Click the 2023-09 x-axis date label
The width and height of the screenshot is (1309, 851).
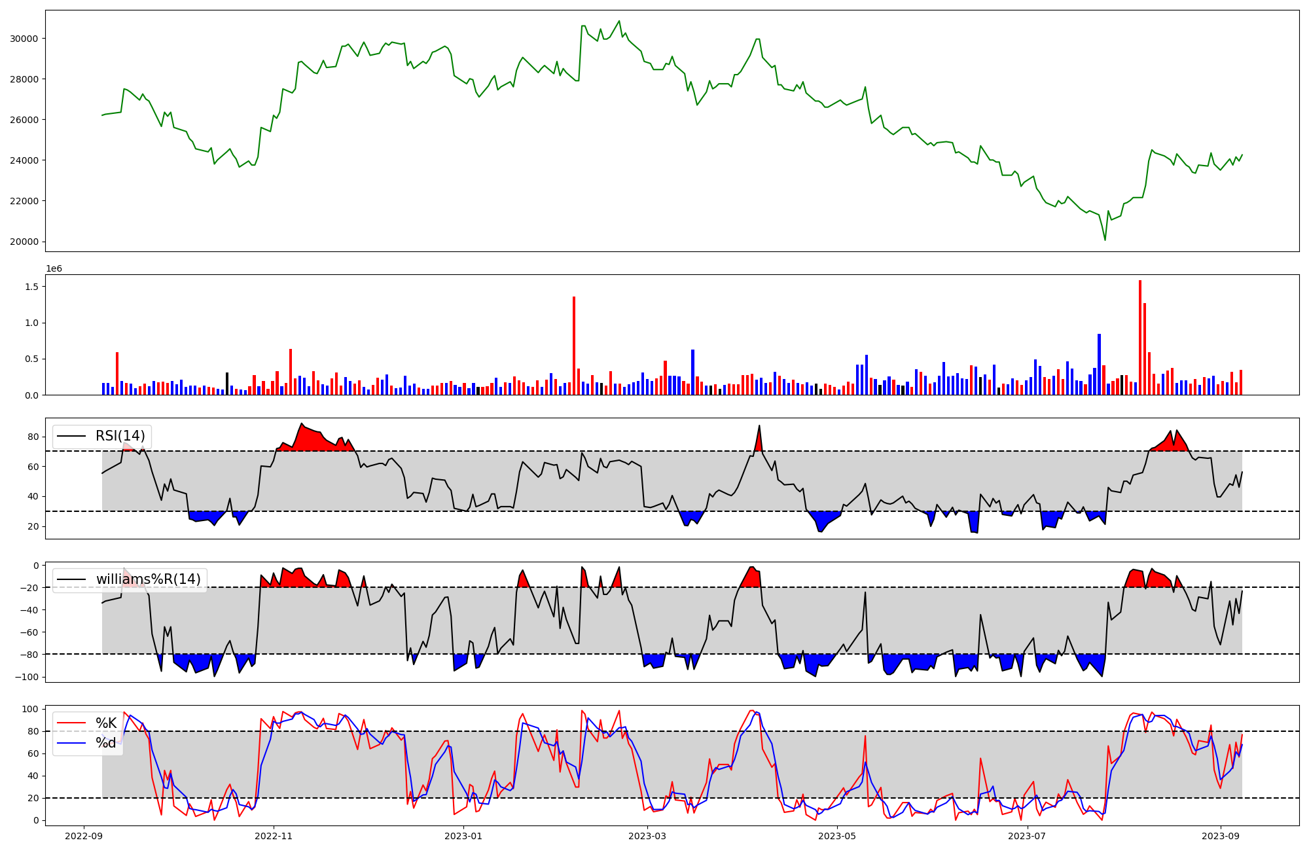click(x=1220, y=836)
